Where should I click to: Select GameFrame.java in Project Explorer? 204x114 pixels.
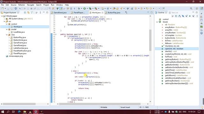20,43
